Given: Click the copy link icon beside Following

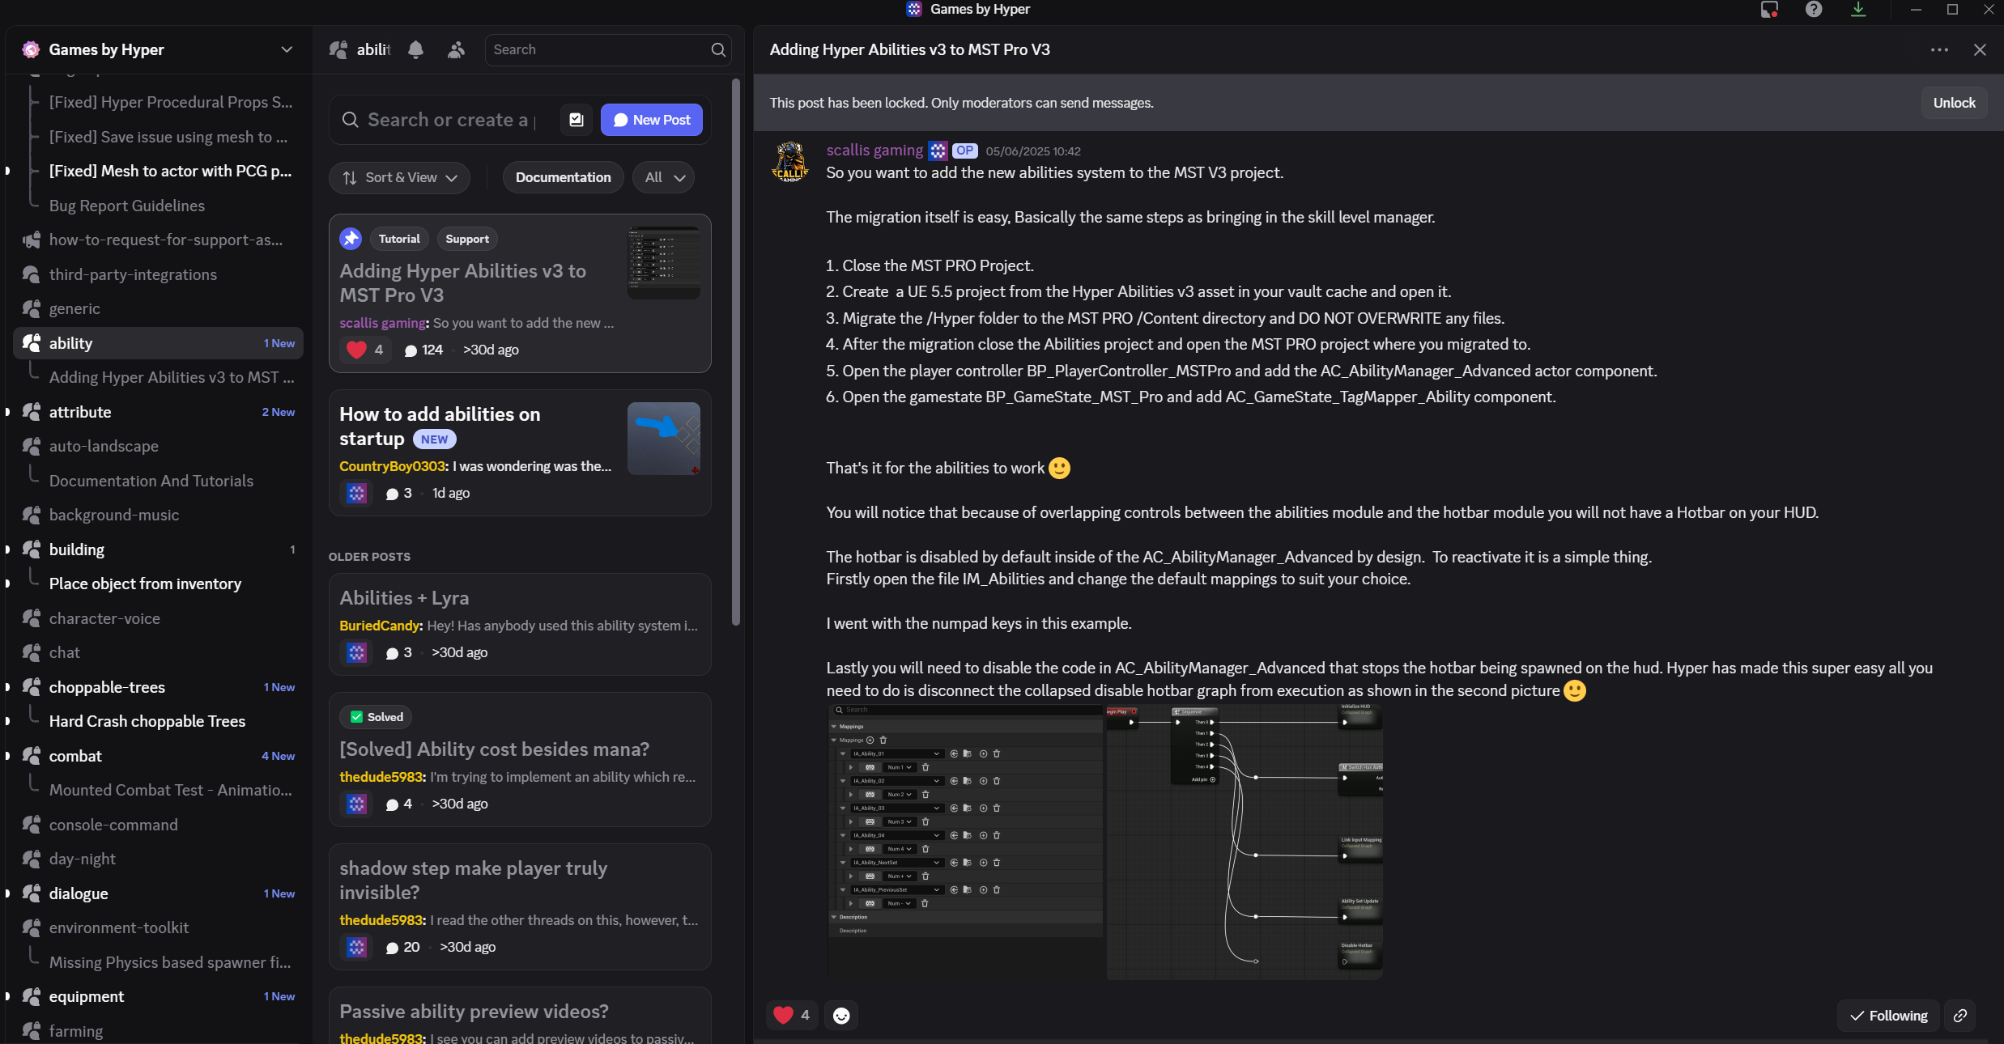Looking at the screenshot, I should coord(1960,1015).
